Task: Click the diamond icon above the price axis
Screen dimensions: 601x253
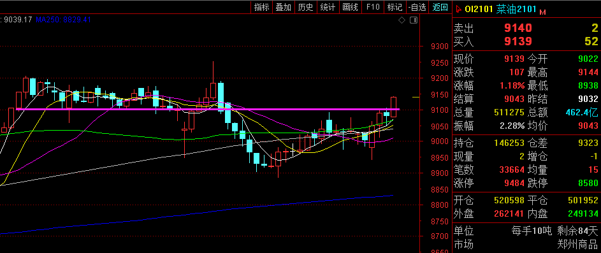Action: coord(402,20)
